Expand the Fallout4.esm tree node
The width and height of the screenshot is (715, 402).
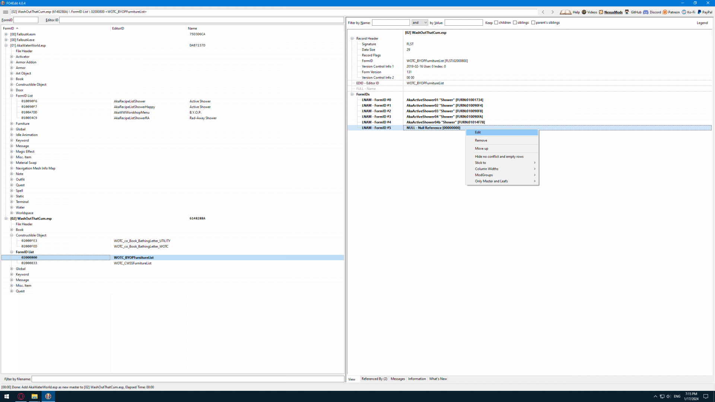(x=6, y=34)
